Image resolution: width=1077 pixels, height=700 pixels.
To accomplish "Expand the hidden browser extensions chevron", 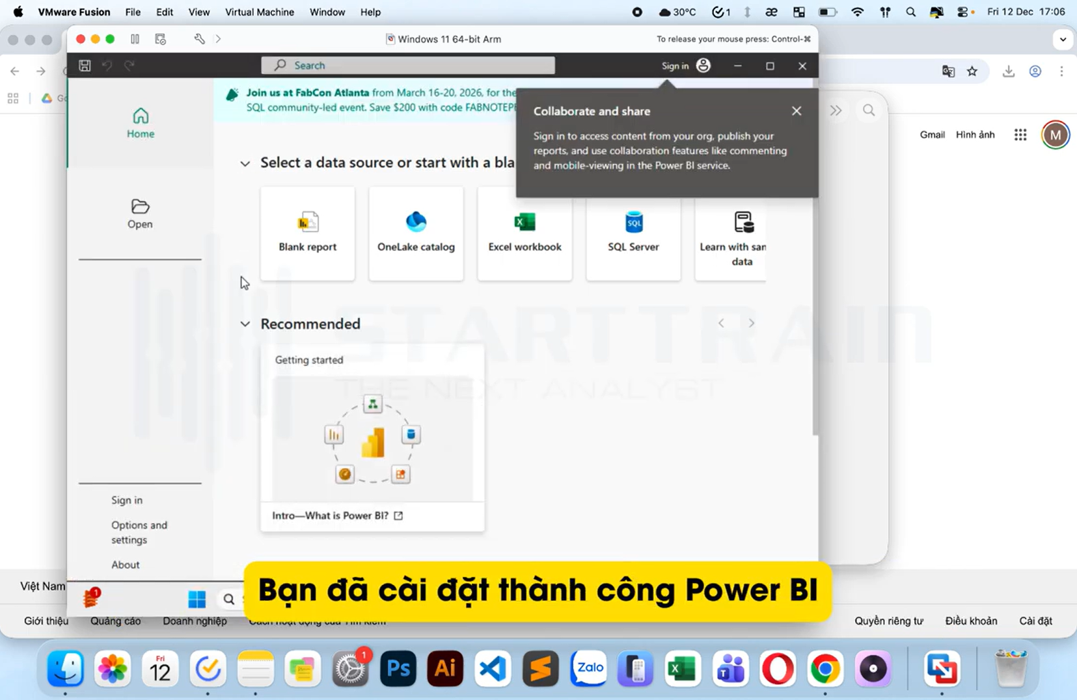I will coord(837,110).
